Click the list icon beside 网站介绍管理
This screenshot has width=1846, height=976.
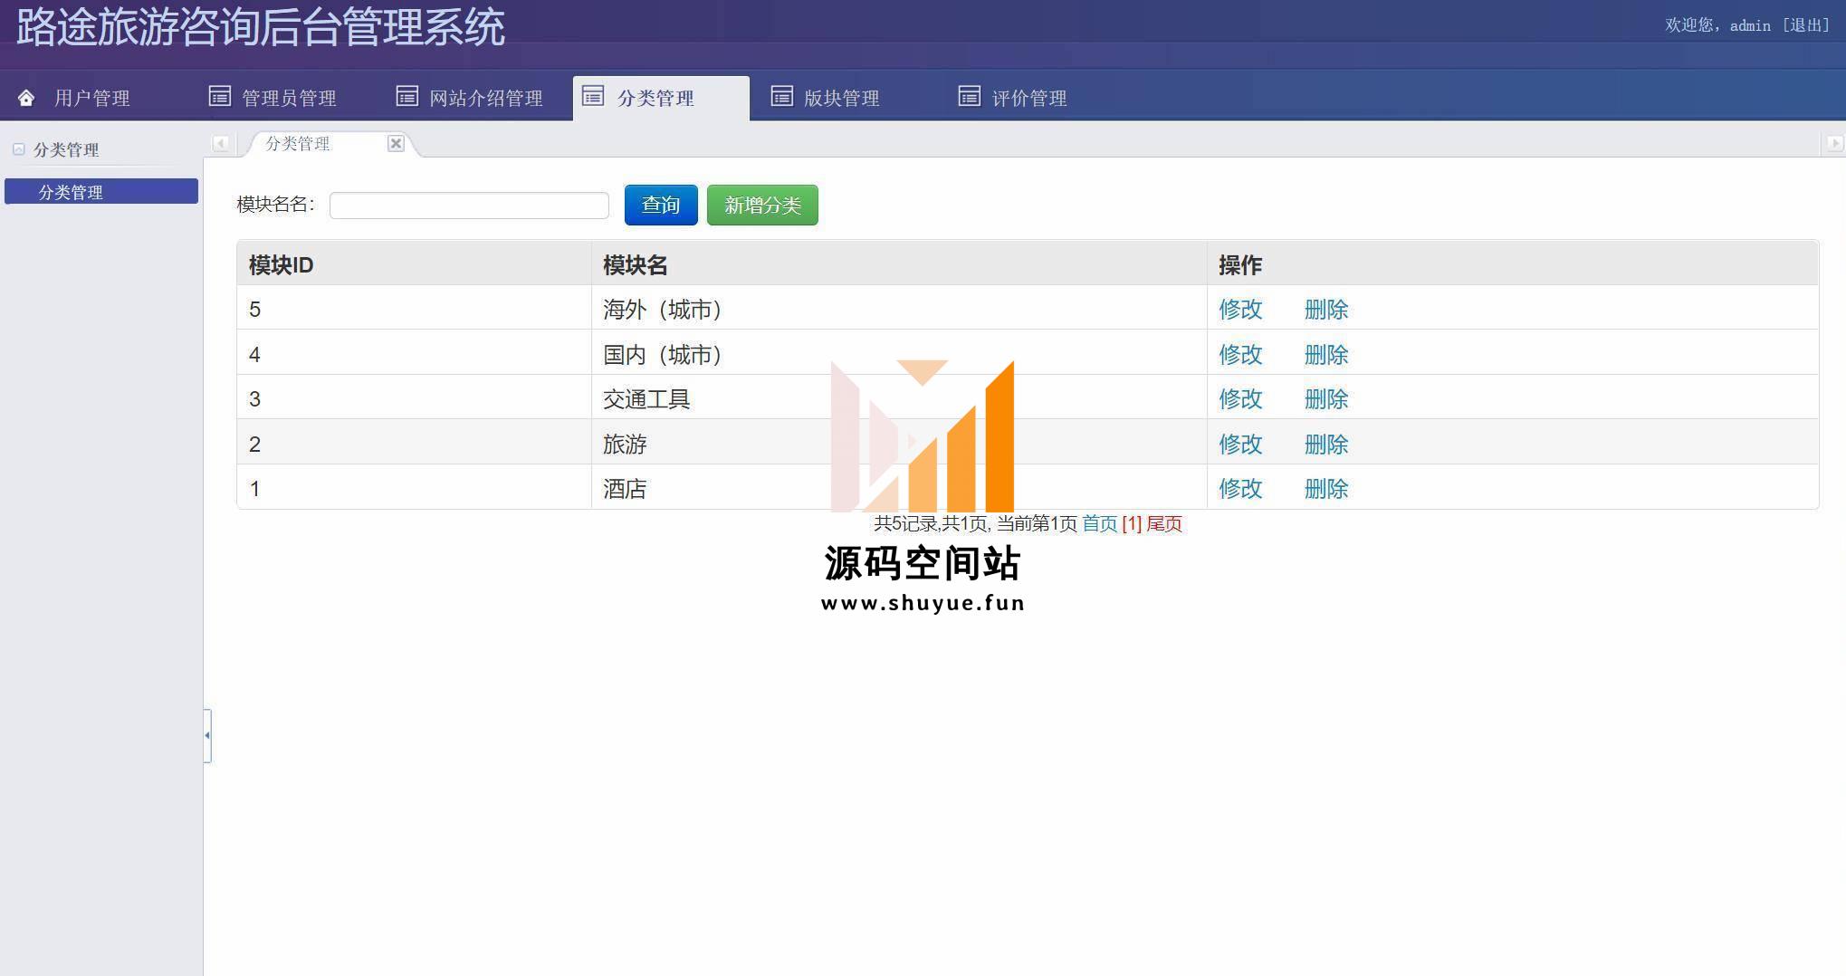pyautogui.click(x=407, y=96)
